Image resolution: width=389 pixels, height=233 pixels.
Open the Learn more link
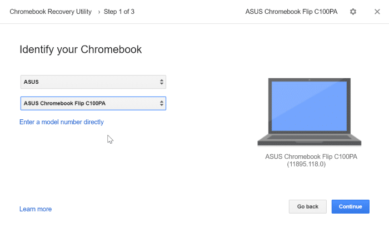click(36, 209)
